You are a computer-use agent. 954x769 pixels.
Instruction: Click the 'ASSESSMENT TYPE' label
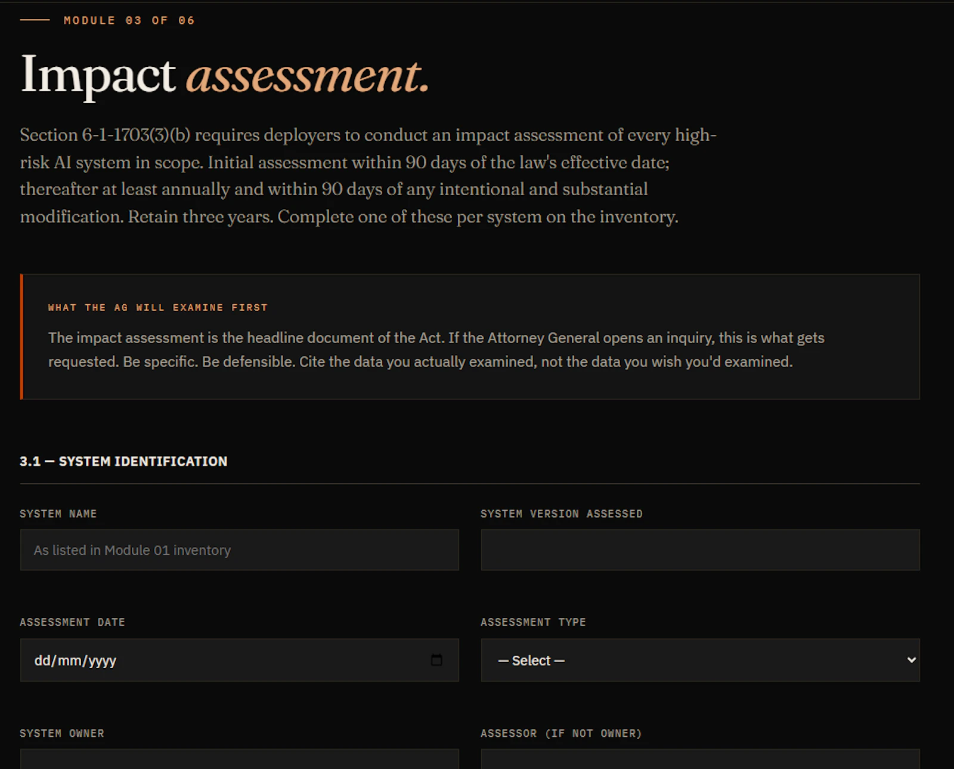click(x=534, y=622)
